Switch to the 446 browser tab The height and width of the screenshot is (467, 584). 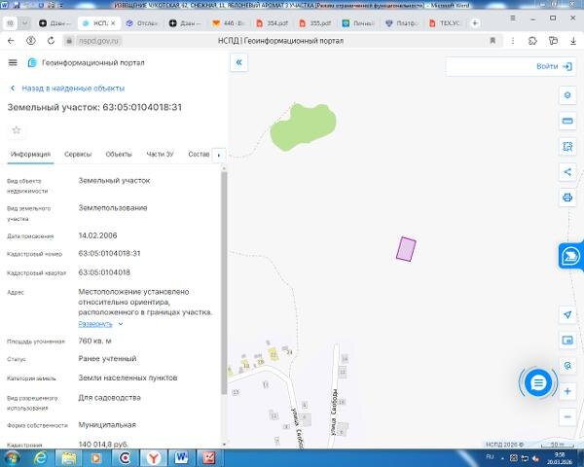229,23
